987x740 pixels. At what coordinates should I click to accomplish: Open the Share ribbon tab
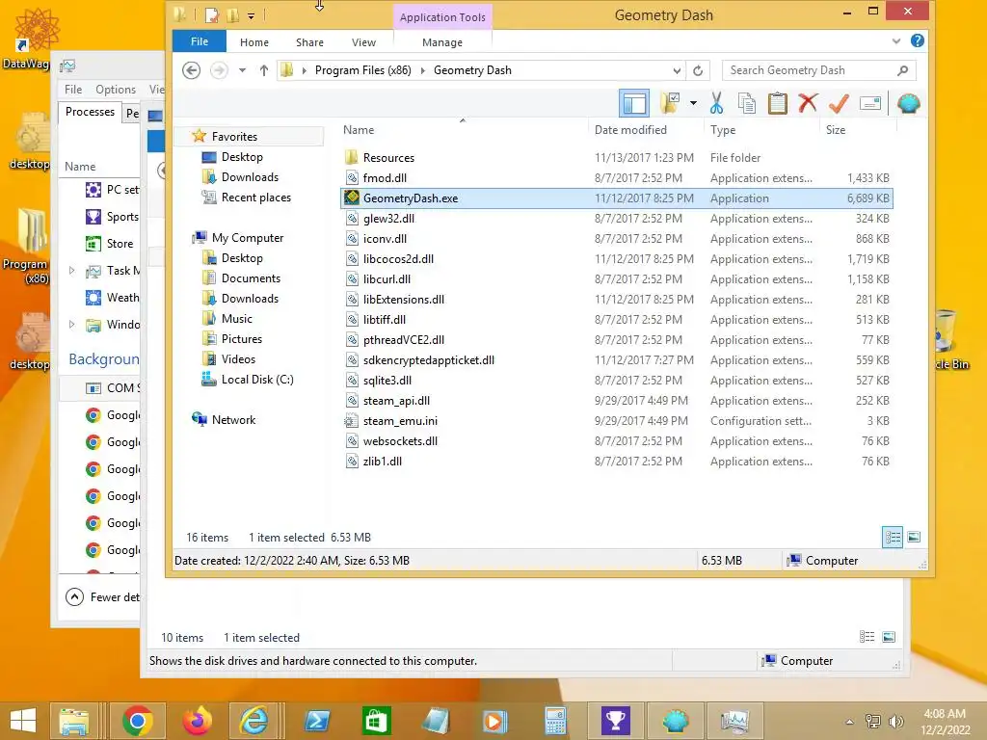click(x=309, y=42)
